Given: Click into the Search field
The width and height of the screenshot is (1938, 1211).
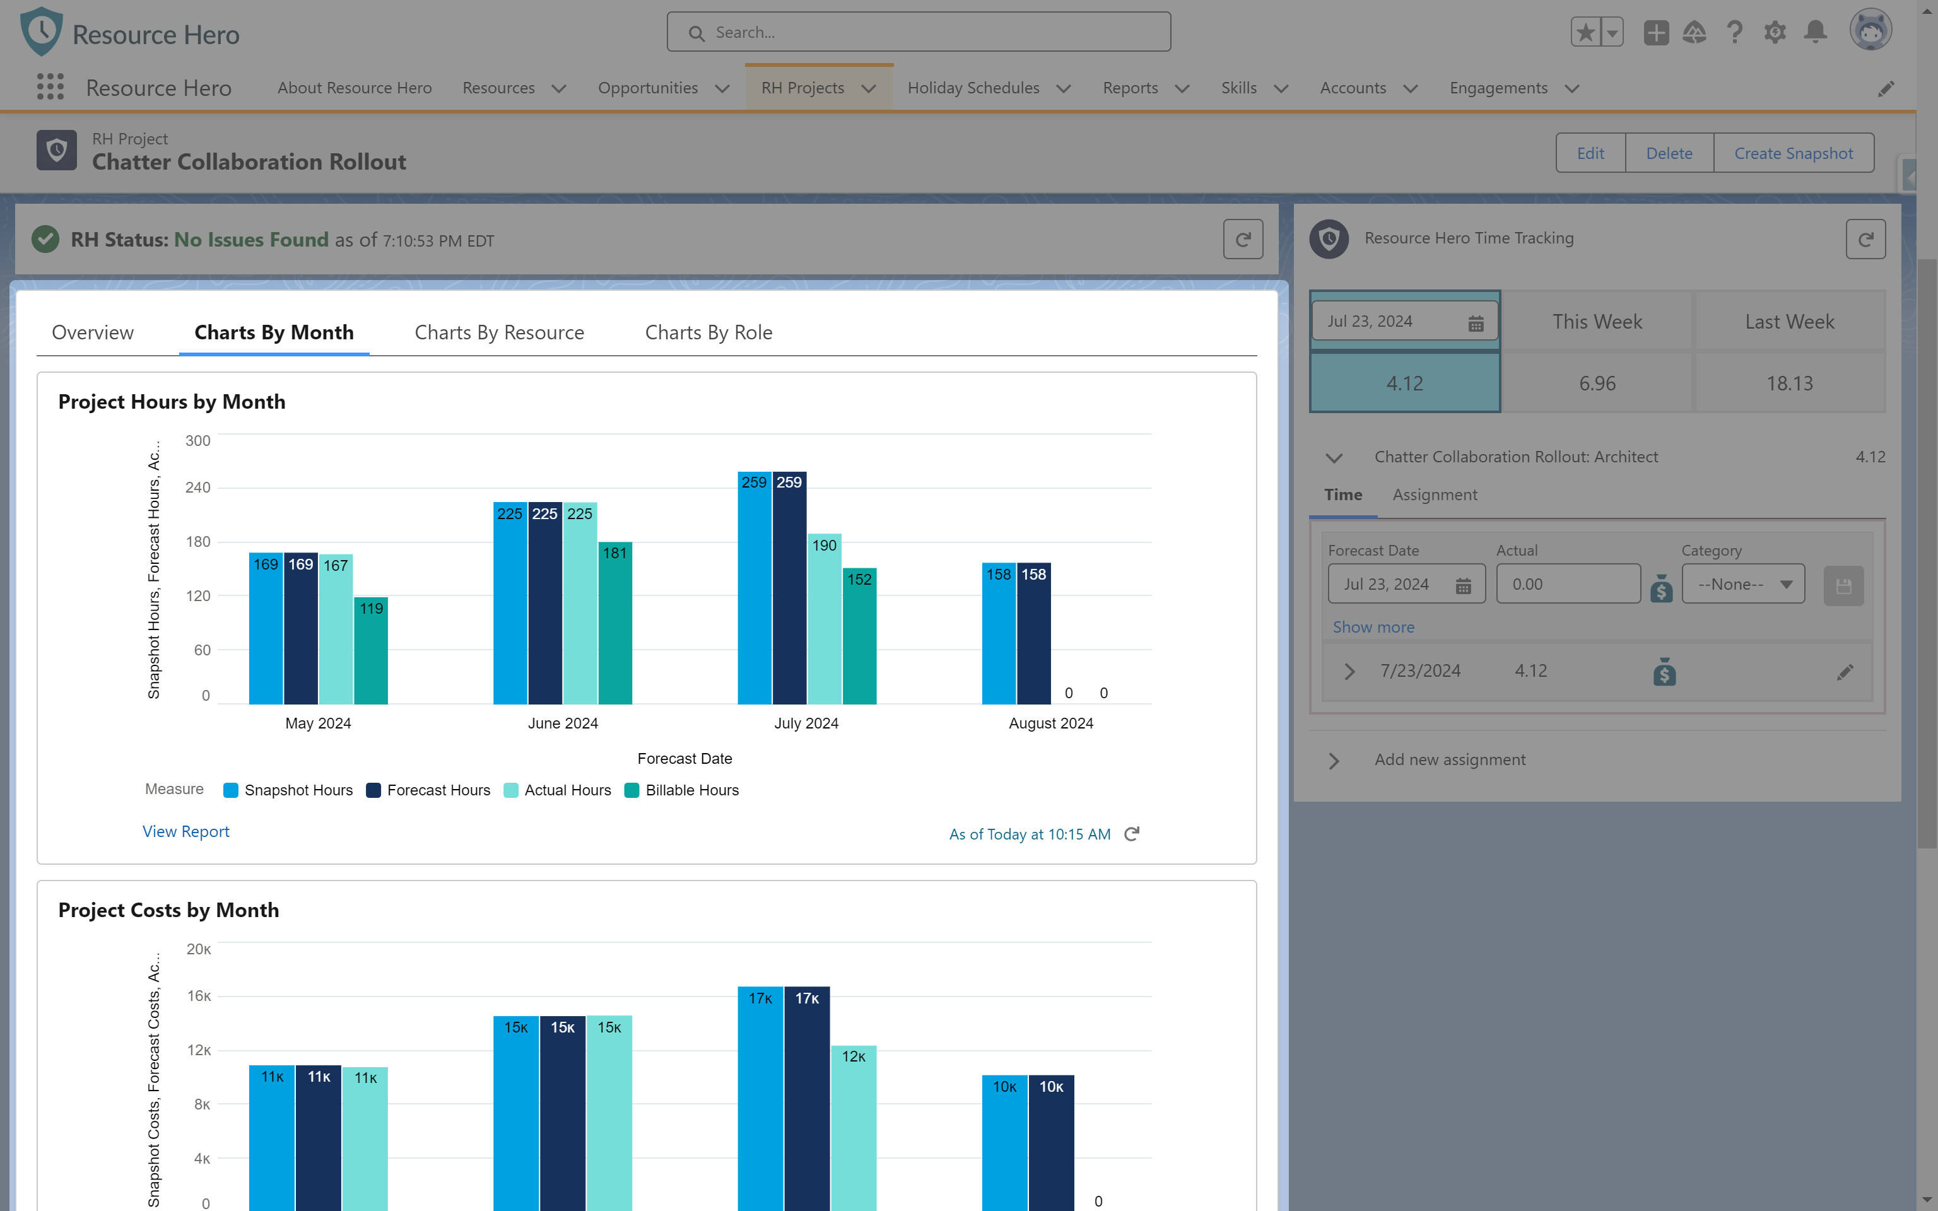Looking at the screenshot, I should [x=919, y=32].
